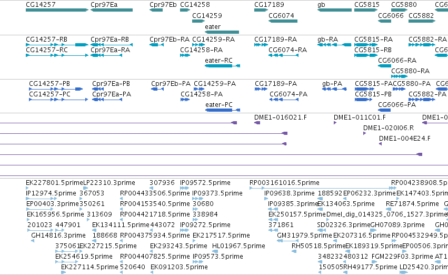Click the CG6074 gene bar
The height and width of the screenshot is (275, 448).
click(283, 21)
